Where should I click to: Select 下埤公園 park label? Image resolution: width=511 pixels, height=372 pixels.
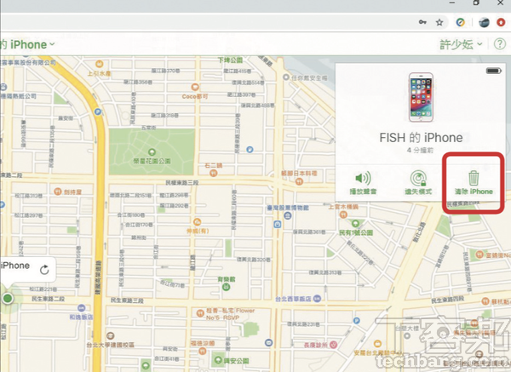coord(230,60)
